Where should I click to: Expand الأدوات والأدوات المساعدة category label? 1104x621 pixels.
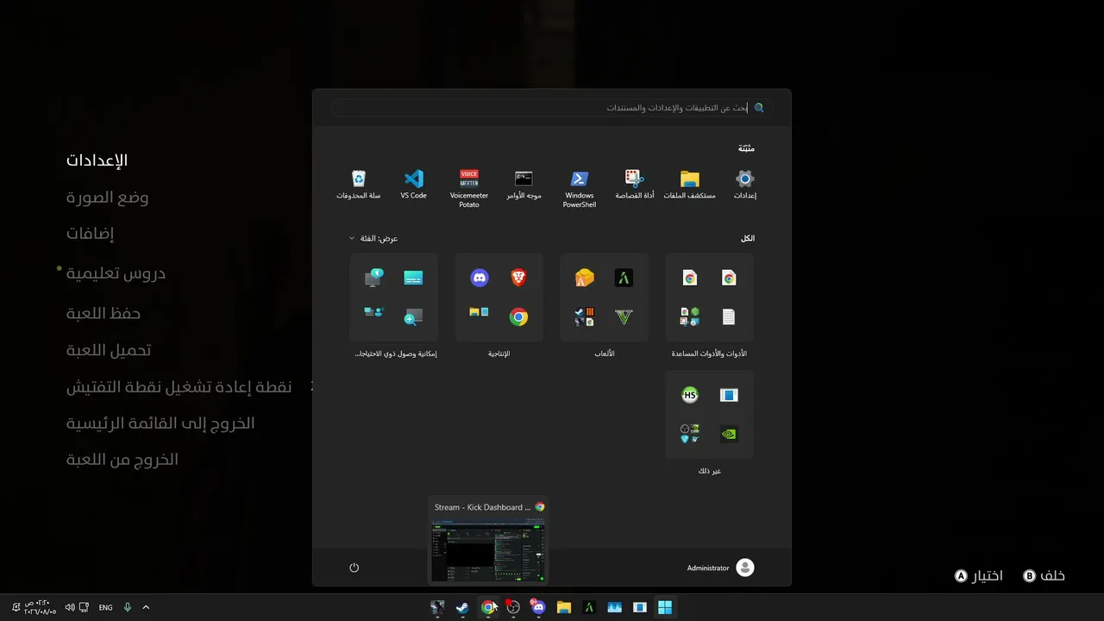pyautogui.click(x=709, y=354)
